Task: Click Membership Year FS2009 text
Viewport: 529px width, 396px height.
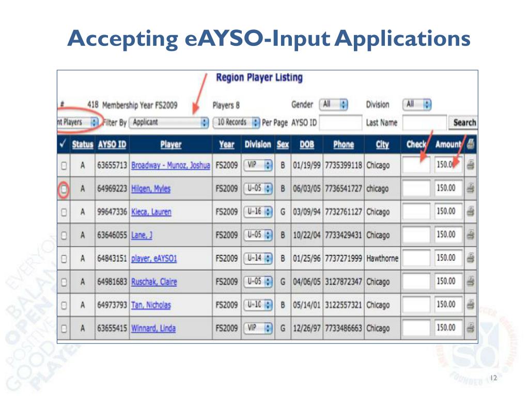Action: pyautogui.click(x=139, y=105)
